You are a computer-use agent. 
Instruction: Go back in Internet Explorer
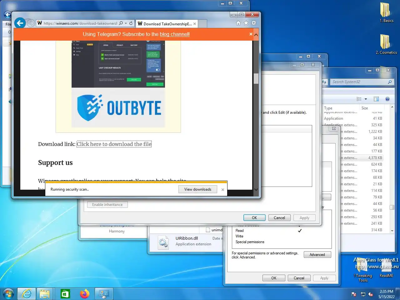point(20,23)
